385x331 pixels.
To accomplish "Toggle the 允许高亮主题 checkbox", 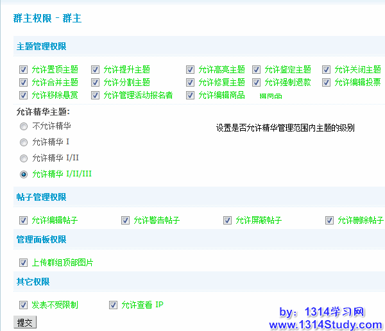I will [x=191, y=69].
